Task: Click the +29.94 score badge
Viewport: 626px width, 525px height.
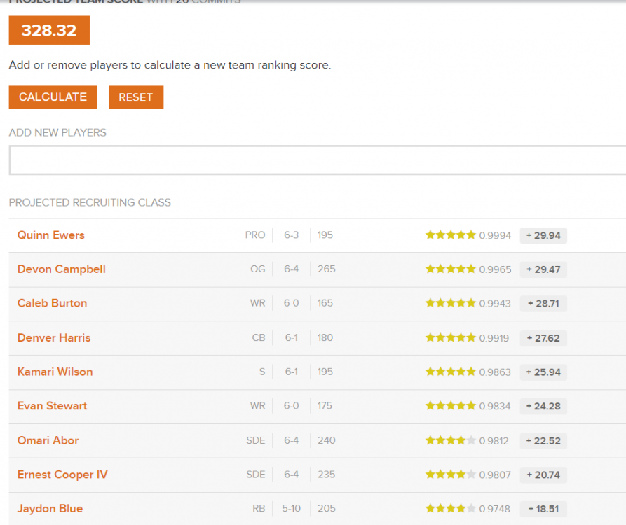Action: 543,235
